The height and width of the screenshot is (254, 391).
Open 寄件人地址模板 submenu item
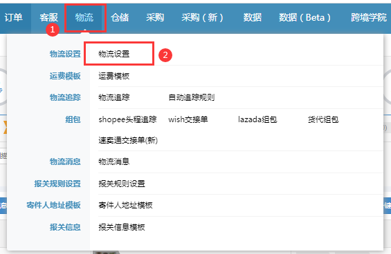click(x=125, y=205)
